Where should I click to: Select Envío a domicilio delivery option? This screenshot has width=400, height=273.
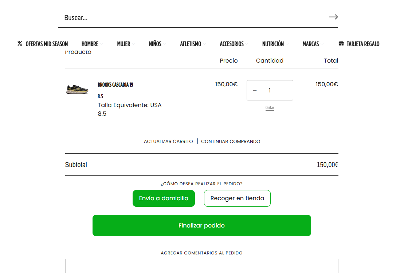click(x=164, y=198)
